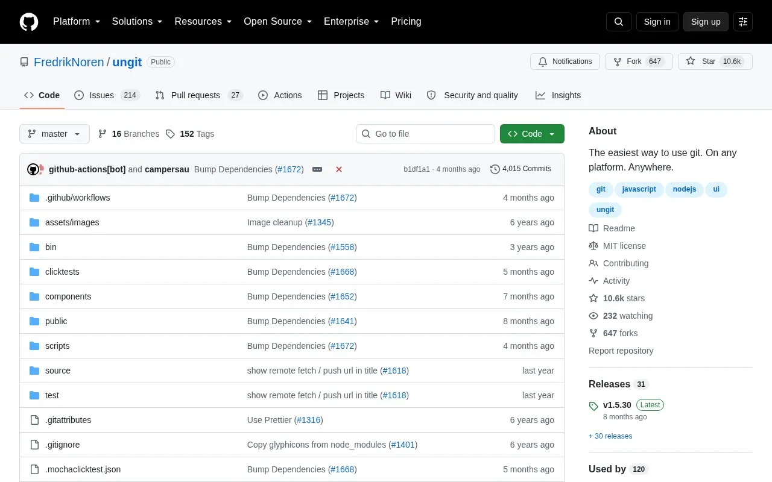The image size is (772, 482).
Task: Open the appearance settings icon button
Action: tap(743, 22)
